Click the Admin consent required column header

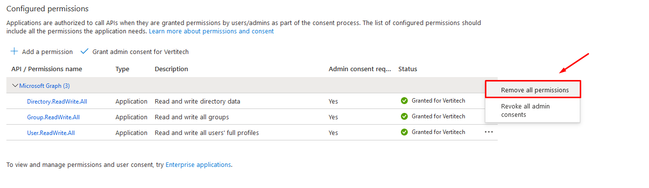360,69
